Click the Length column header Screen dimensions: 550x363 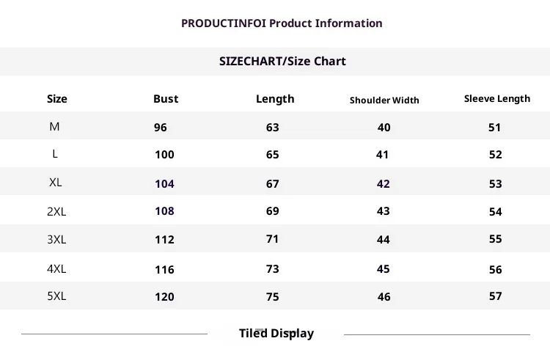click(x=275, y=99)
